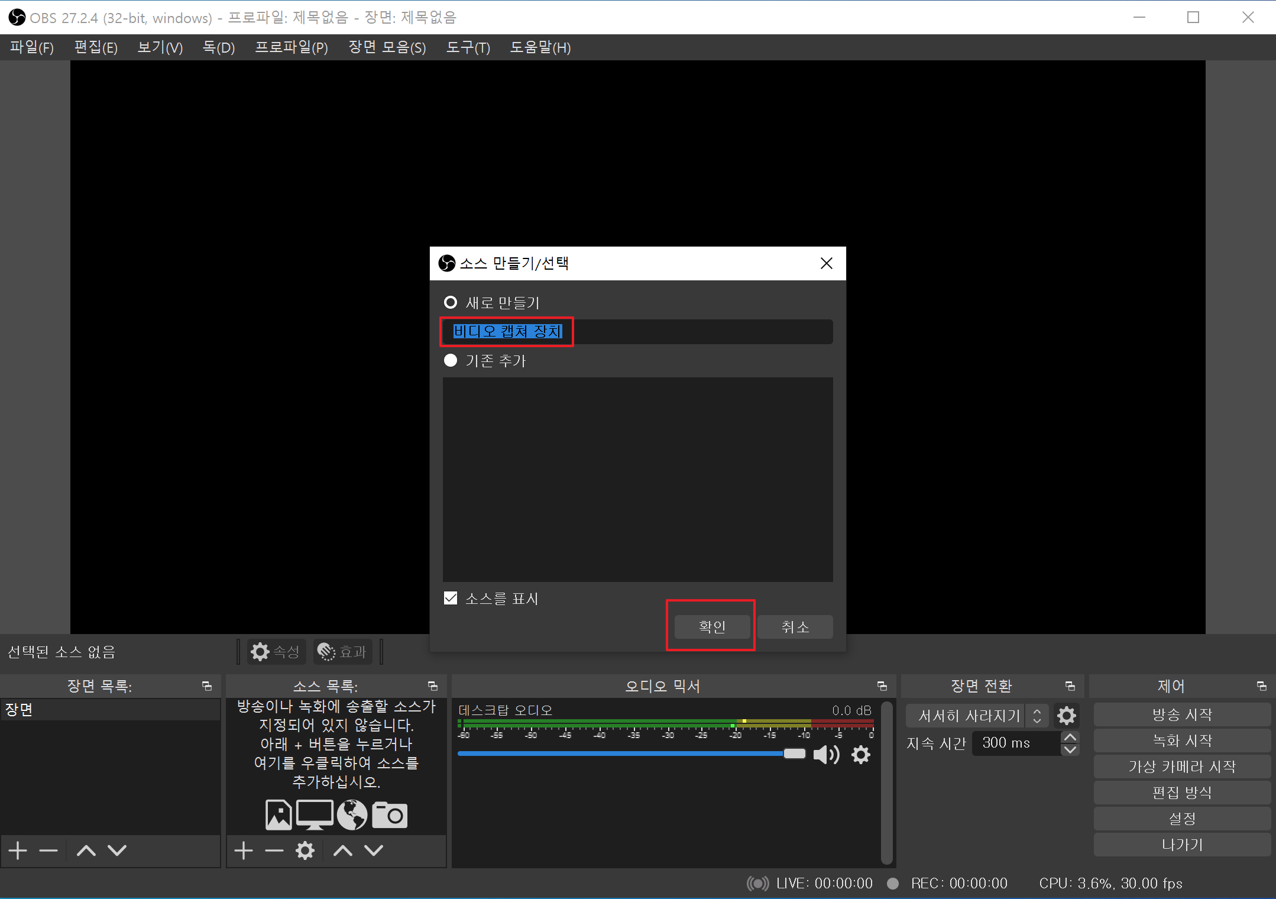Open source properties gear in source list toolbar
Image resolution: width=1276 pixels, height=899 pixels.
pos(305,851)
